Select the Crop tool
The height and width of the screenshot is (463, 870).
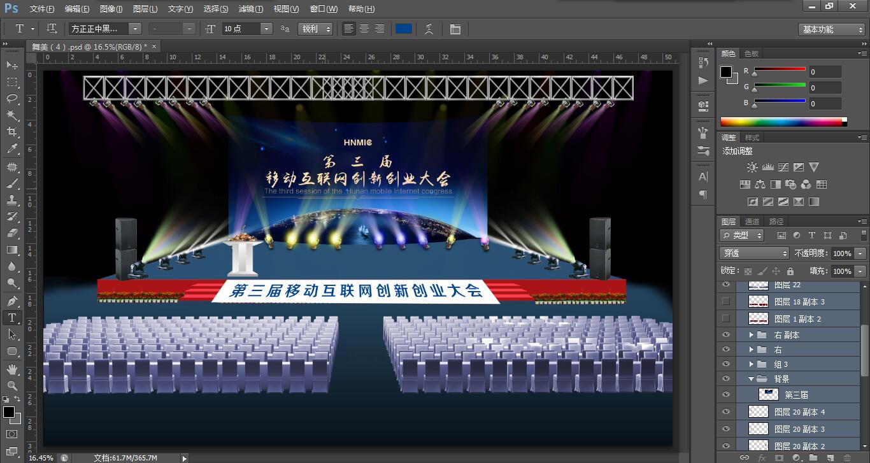pos(11,132)
